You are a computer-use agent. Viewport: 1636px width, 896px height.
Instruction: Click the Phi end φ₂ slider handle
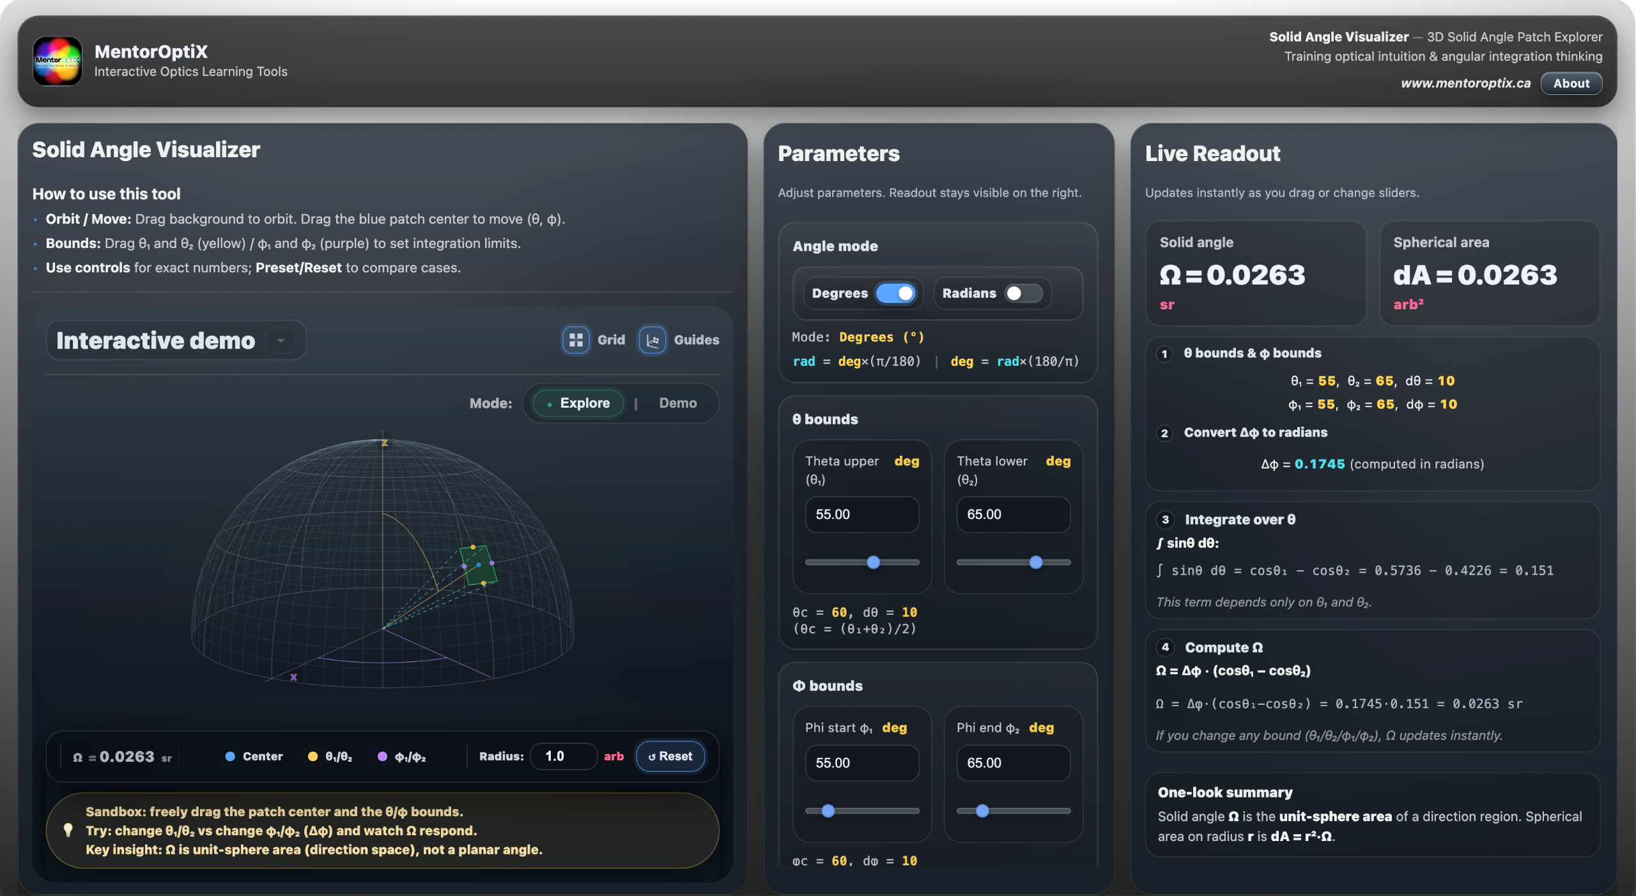[x=983, y=811]
